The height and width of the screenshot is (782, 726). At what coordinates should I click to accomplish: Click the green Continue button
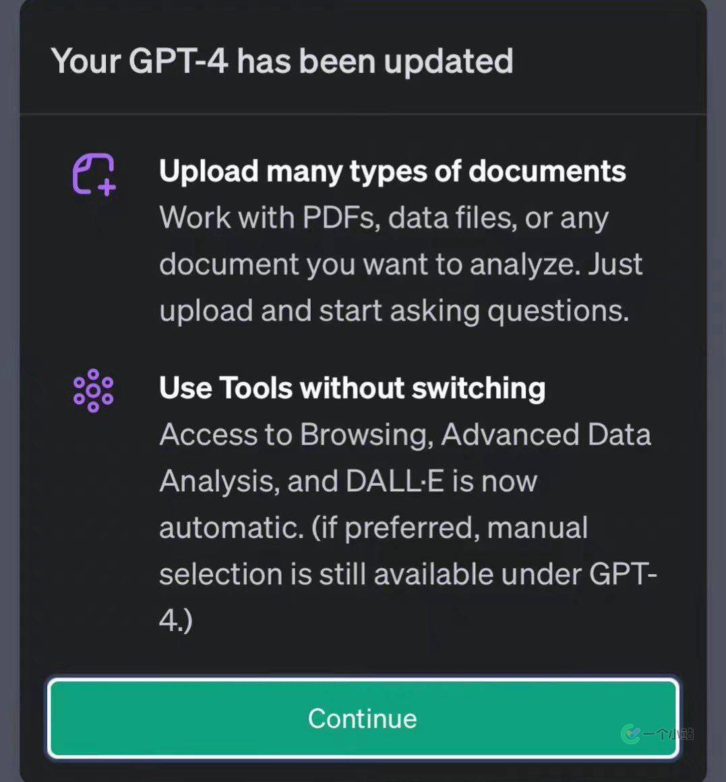(363, 718)
